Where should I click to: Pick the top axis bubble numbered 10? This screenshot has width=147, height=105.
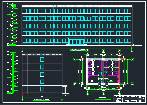(119, 51)
